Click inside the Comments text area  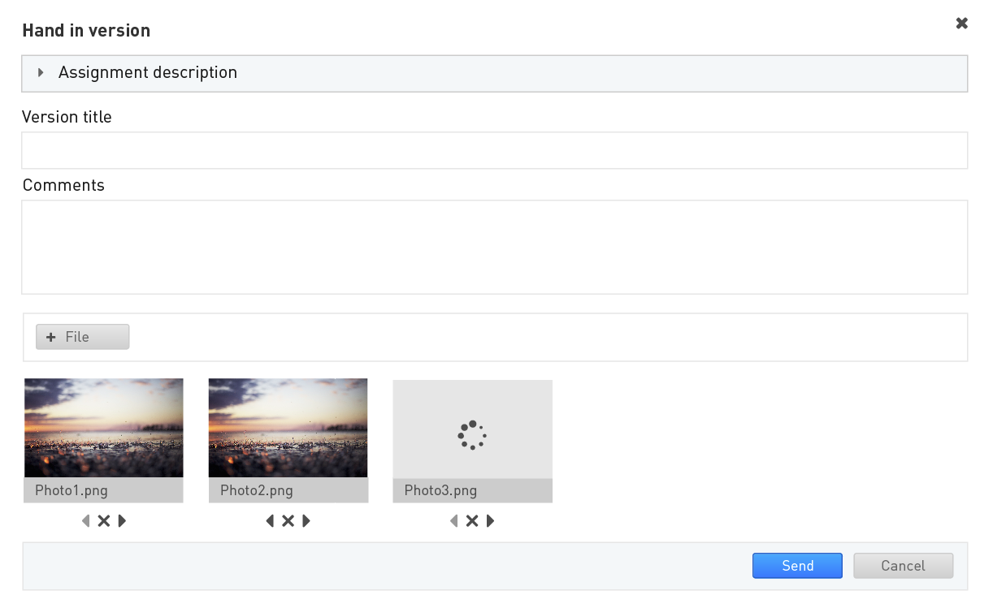point(494,247)
